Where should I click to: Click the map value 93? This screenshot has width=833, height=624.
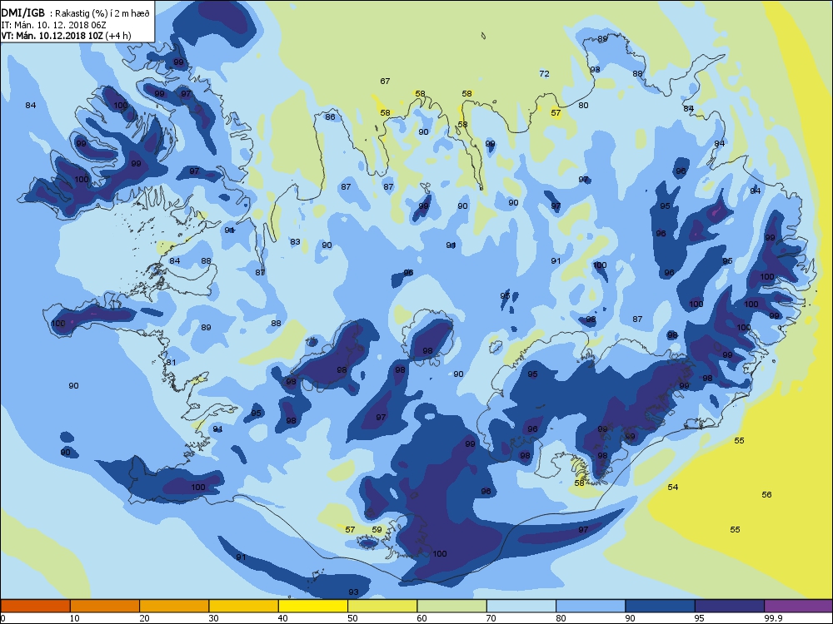tap(353, 592)
